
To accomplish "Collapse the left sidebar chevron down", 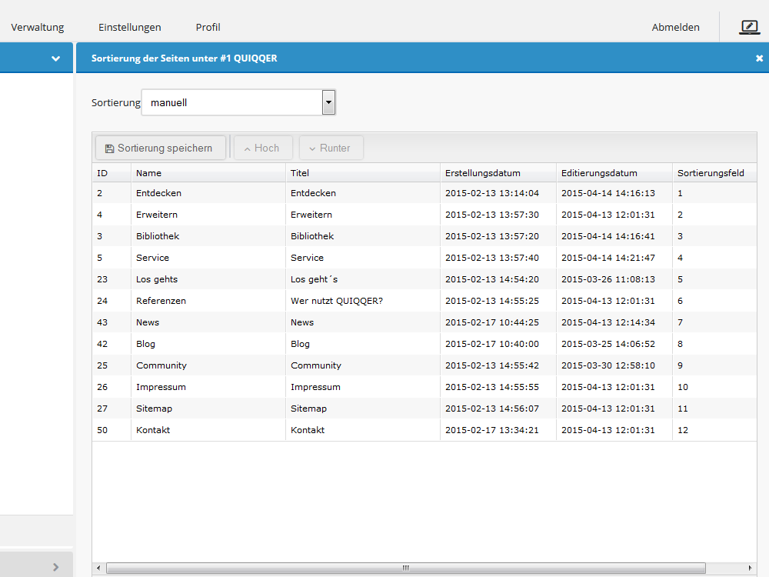I will (x=55, y=58).
